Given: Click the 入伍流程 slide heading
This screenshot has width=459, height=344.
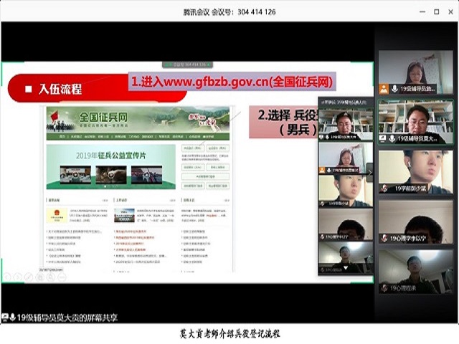Looking at the screenshot, I should coord(60,89).
